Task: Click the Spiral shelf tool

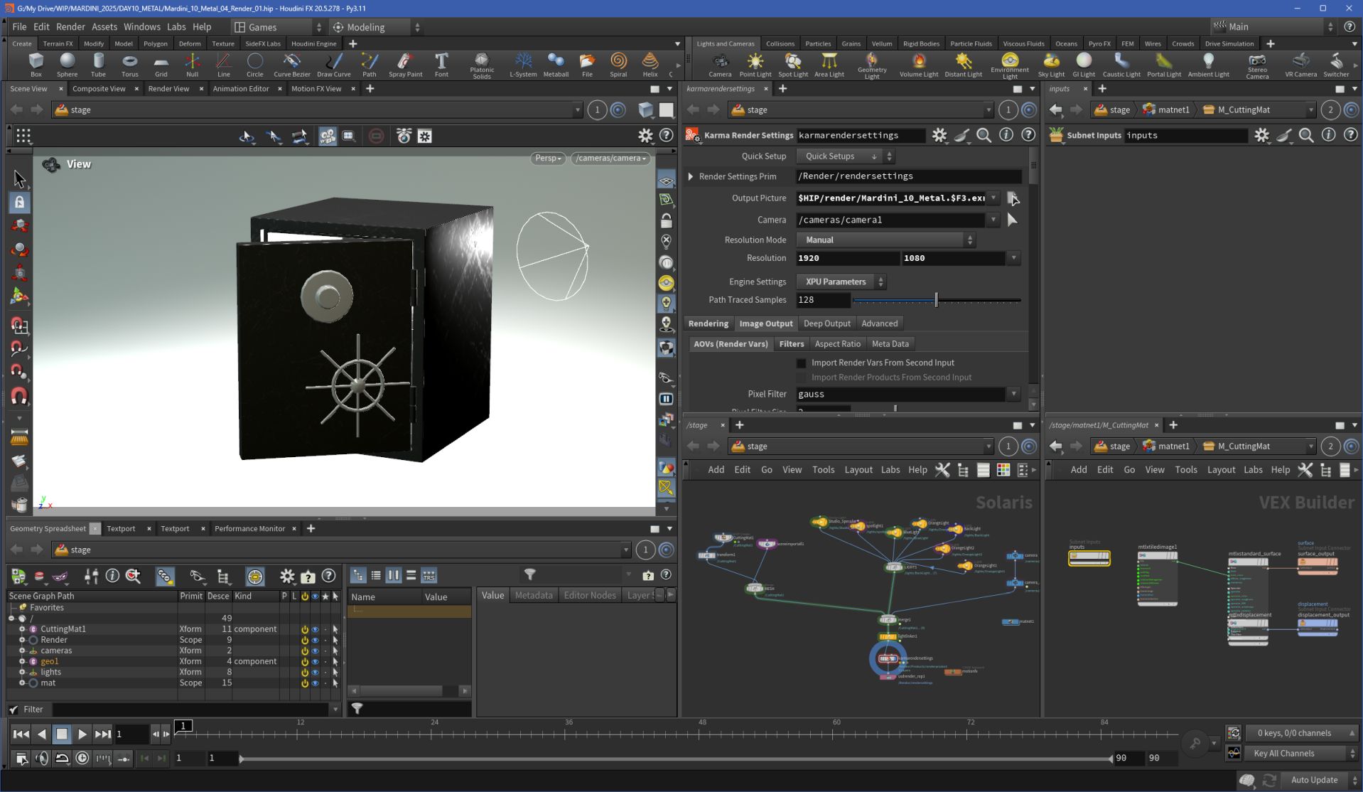Action: point(618,64)
